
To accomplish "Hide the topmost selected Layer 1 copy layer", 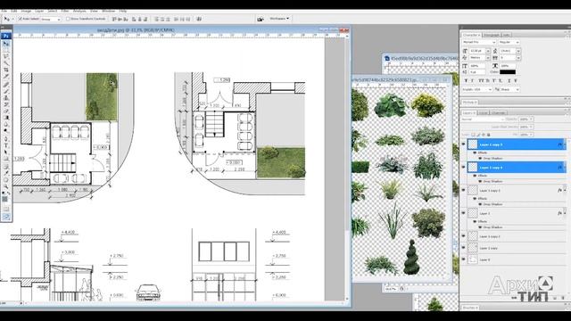I will (464, 144).
